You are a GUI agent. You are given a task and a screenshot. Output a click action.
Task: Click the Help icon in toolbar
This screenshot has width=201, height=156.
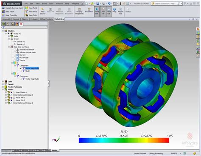(x=114, y=10)
